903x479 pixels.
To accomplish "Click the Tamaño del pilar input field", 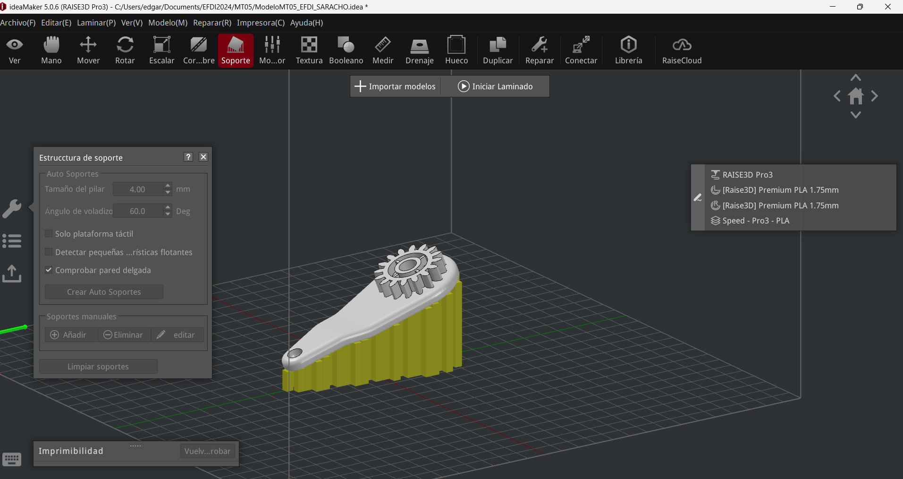I will click(138, 189).
